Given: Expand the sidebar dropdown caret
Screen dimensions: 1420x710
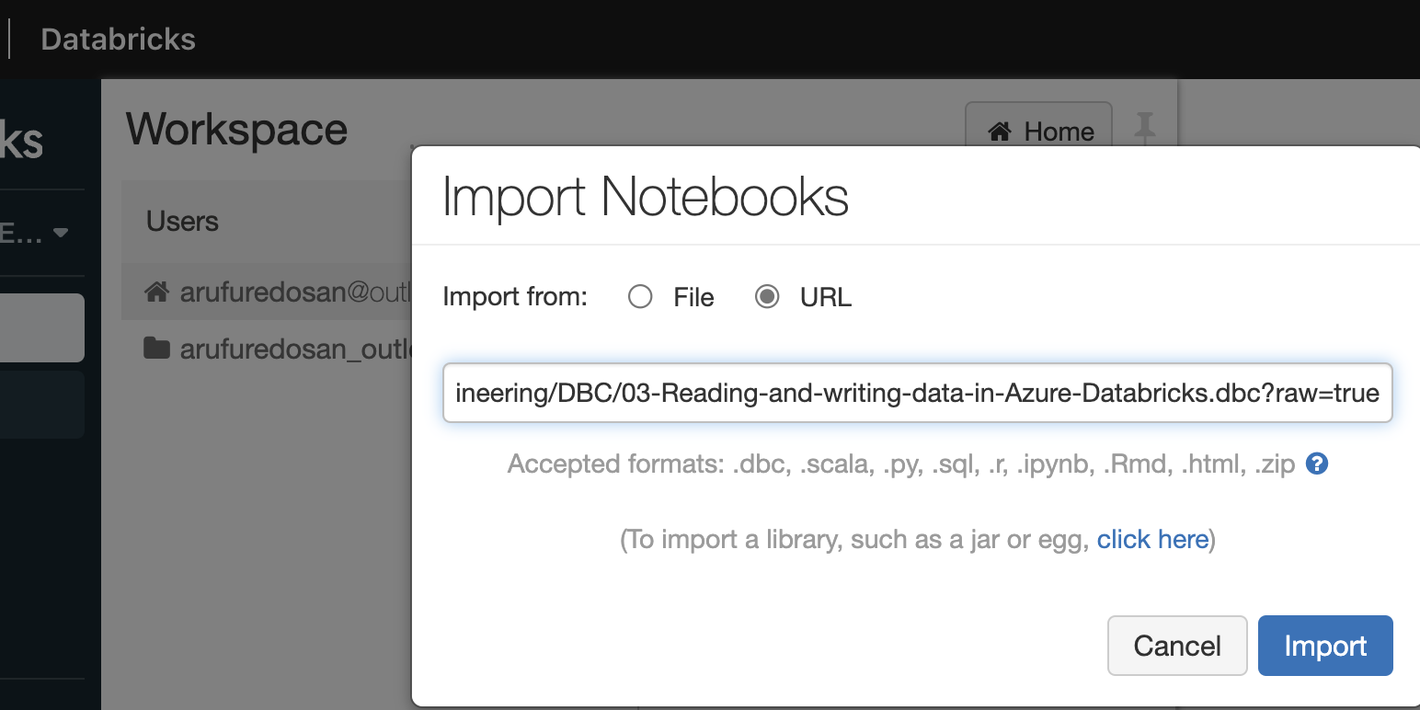Looking at the screenshot, I should point(61,233).
